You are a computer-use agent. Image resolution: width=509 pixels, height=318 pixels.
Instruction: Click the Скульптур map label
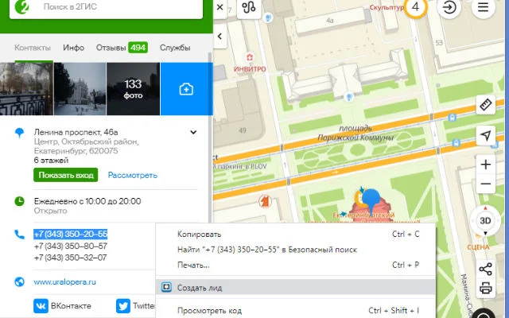(387, 7)
